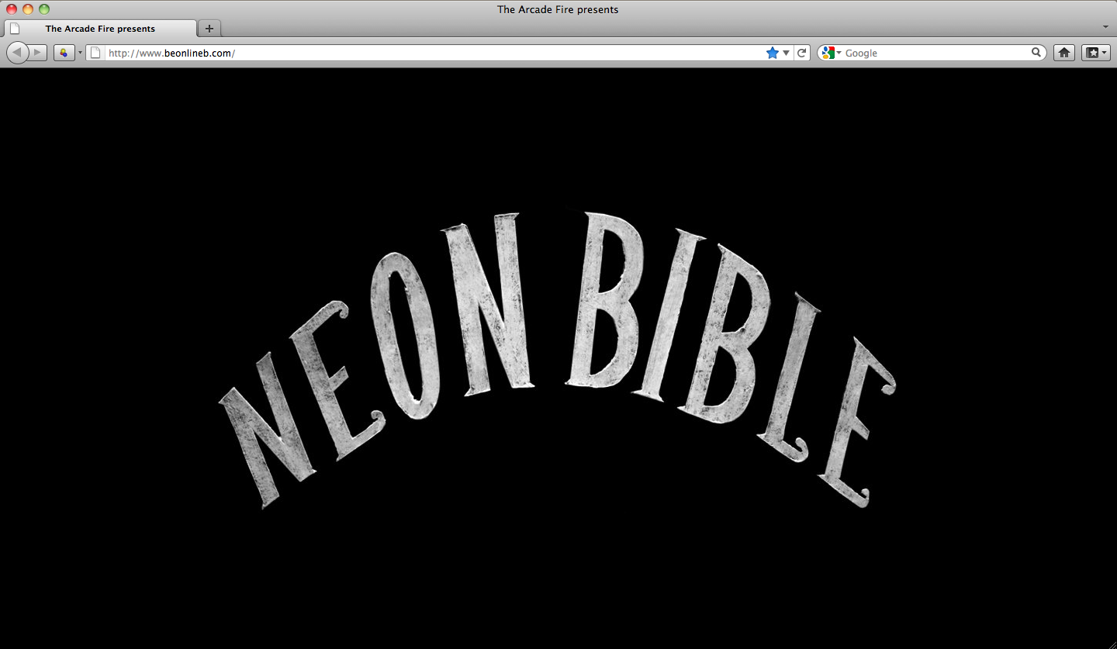Click the page identity icon in the URL bar
Image resolution: width=1117 pixels, height=649 pixels.
click(x=95, y=53)
